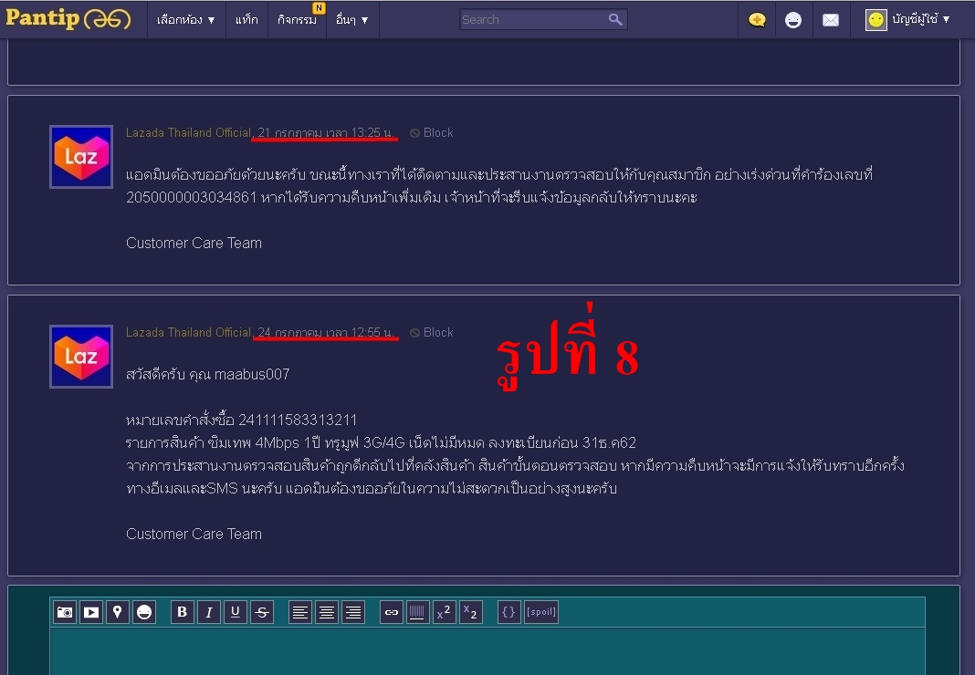Open Lazada Thailand Official profile on 12:55 comment
This screenshot has width=975, height=675.
[x=188, y=333]
